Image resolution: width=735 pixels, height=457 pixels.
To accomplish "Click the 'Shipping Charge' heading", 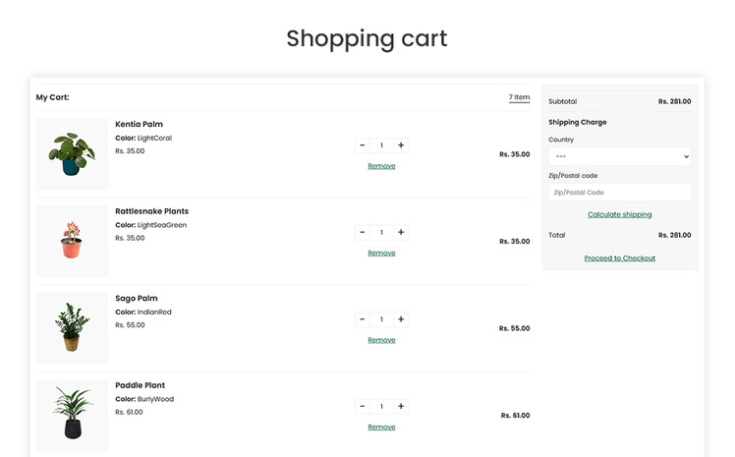I will click(578, 122).
